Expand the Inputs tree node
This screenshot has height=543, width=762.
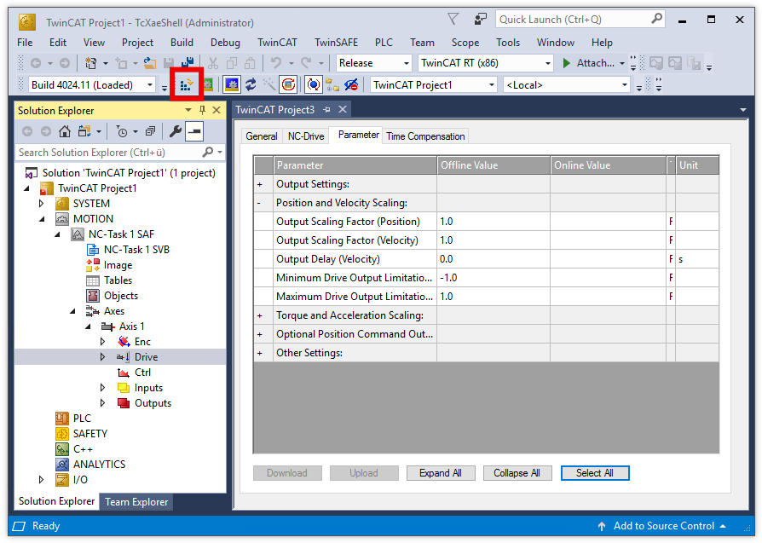(x=102, y=388)
